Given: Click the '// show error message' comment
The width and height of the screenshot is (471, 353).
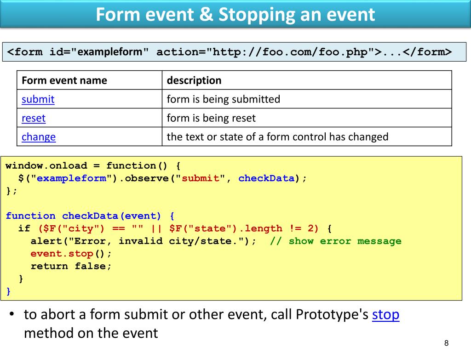Looking at the screenshot, I should click(335, 241).
